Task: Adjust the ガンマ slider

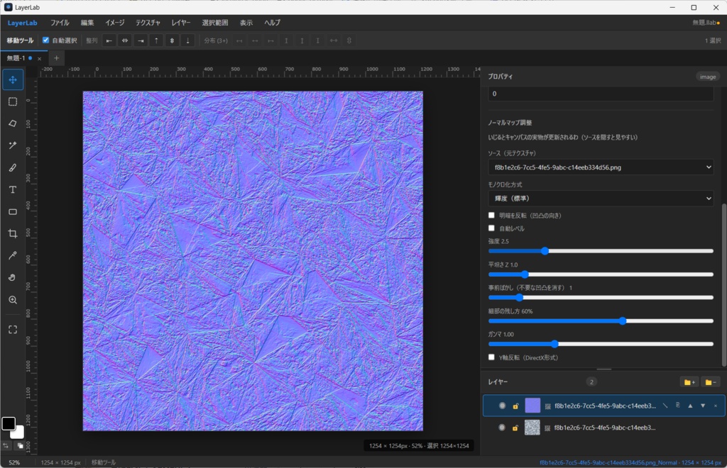Action: [x=601, y=344]
